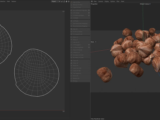Select the large round UV island
The image size is (160, 120).
pyautogui.click(x=37, y=73)
